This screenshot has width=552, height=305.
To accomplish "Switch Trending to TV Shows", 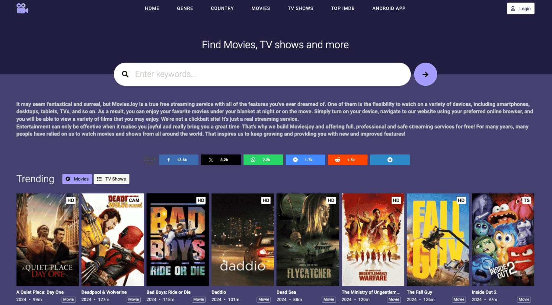I will click(112, 179).
